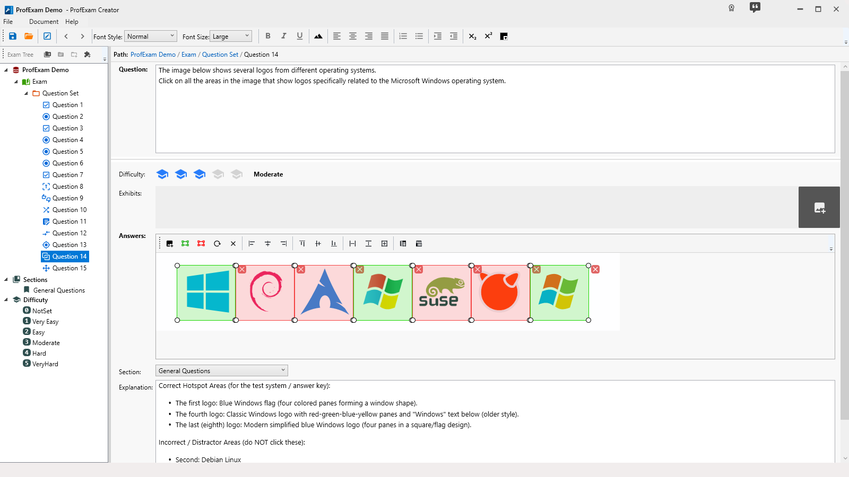Image resolution: width=849 pixels, height=477 pixels.
Task: Click the Save icon in toolbar
Action: coord(13,36)
